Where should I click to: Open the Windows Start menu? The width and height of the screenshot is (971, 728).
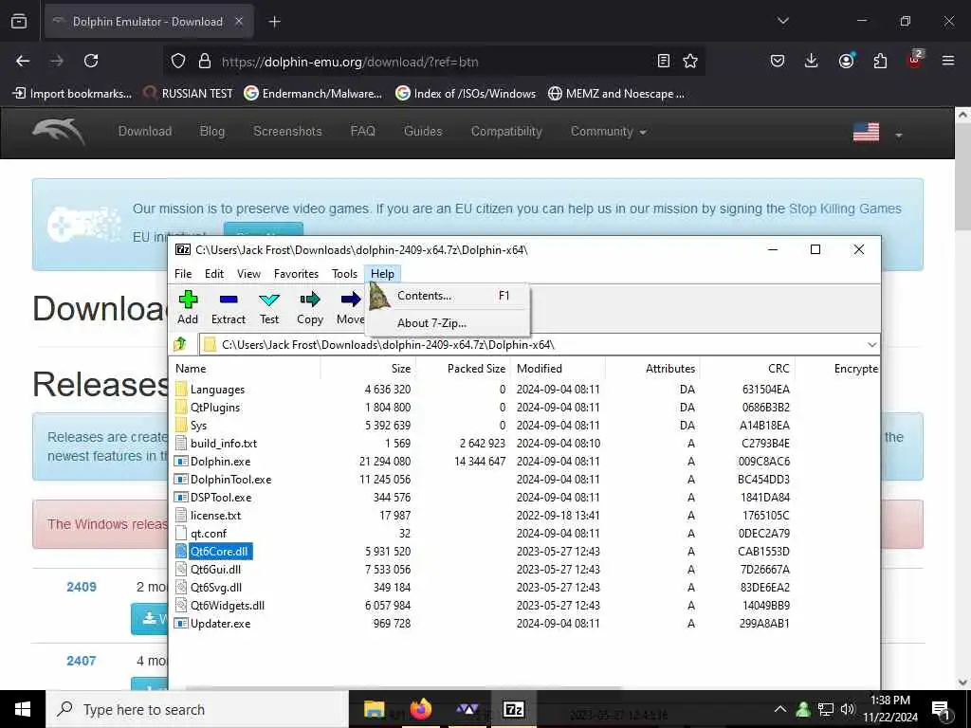[x=23, y=709]
